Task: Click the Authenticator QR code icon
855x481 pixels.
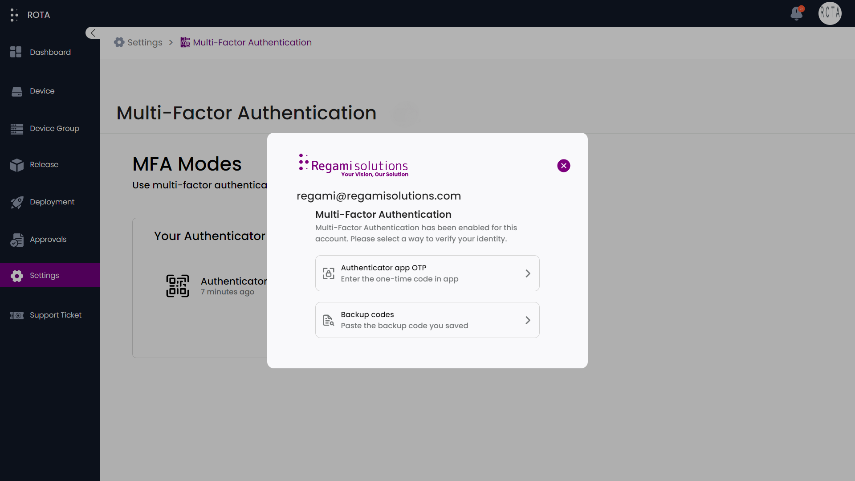Action: click(x=178, y=286)
